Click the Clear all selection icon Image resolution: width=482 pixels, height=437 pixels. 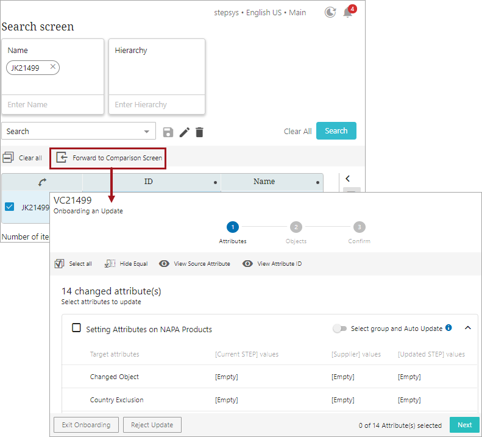click(x=9, y=157)
